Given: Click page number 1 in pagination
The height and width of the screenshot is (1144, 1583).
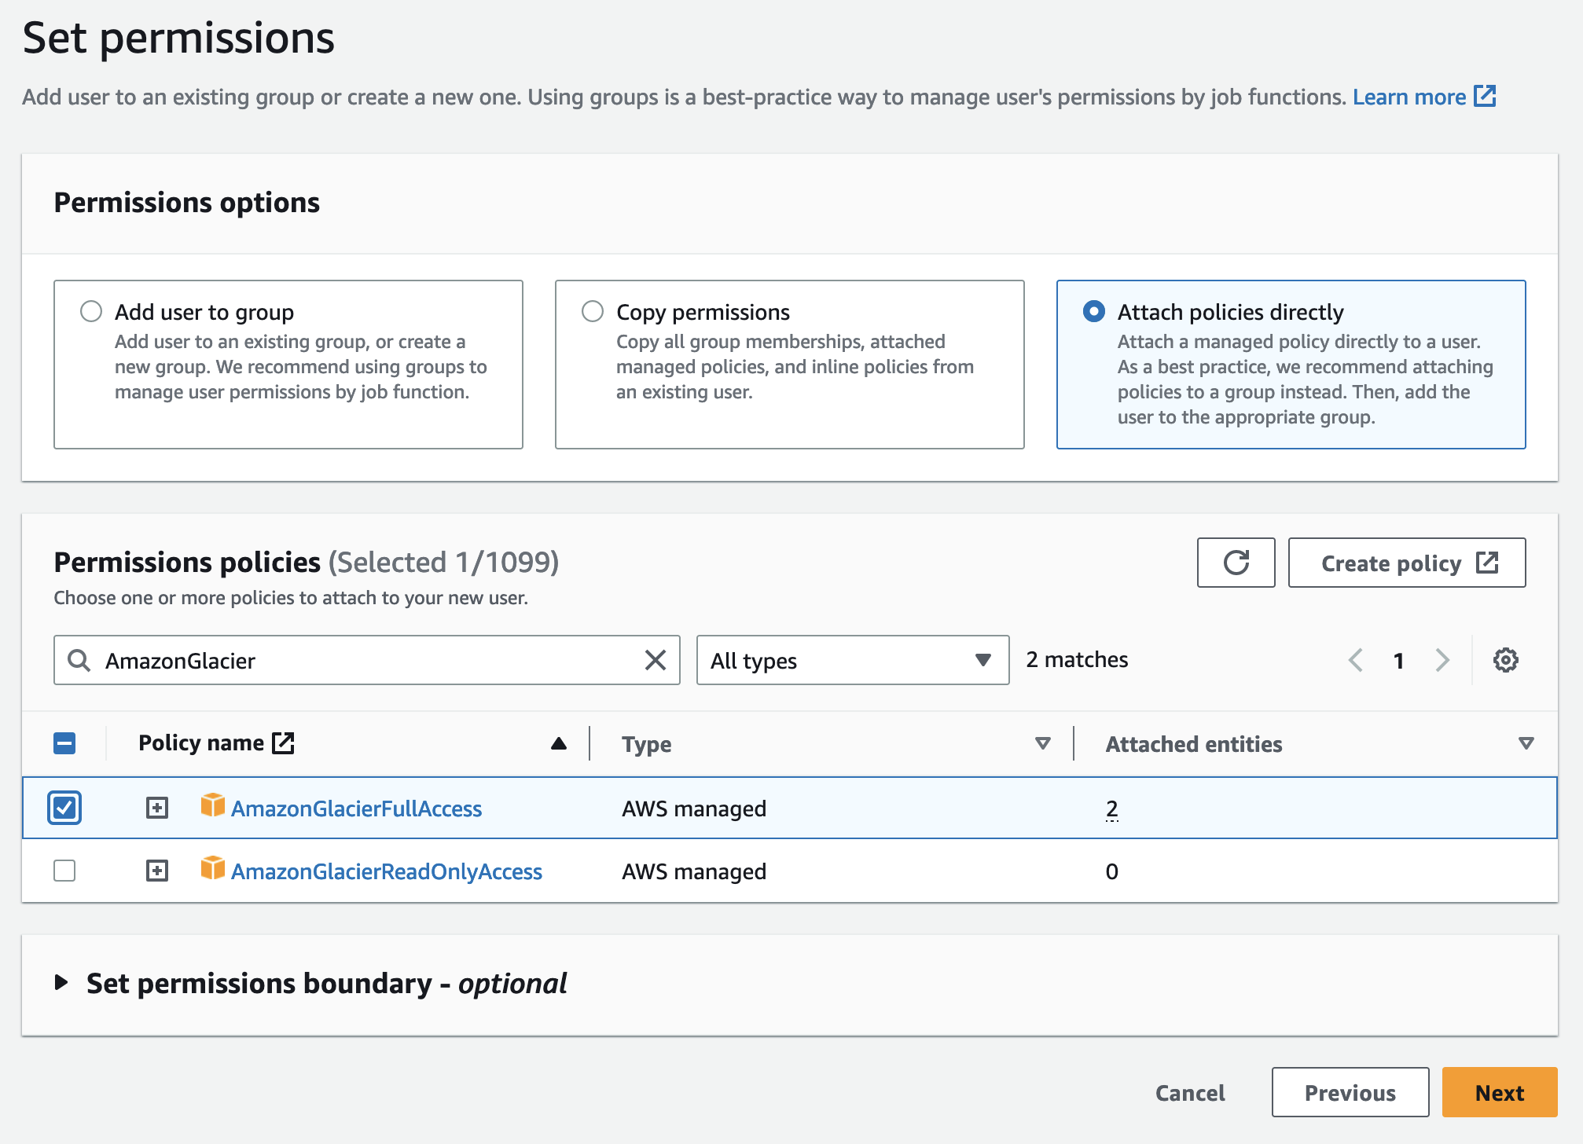Looking at the screenshot, I should pyautogui.click(x=1398, y=661).
